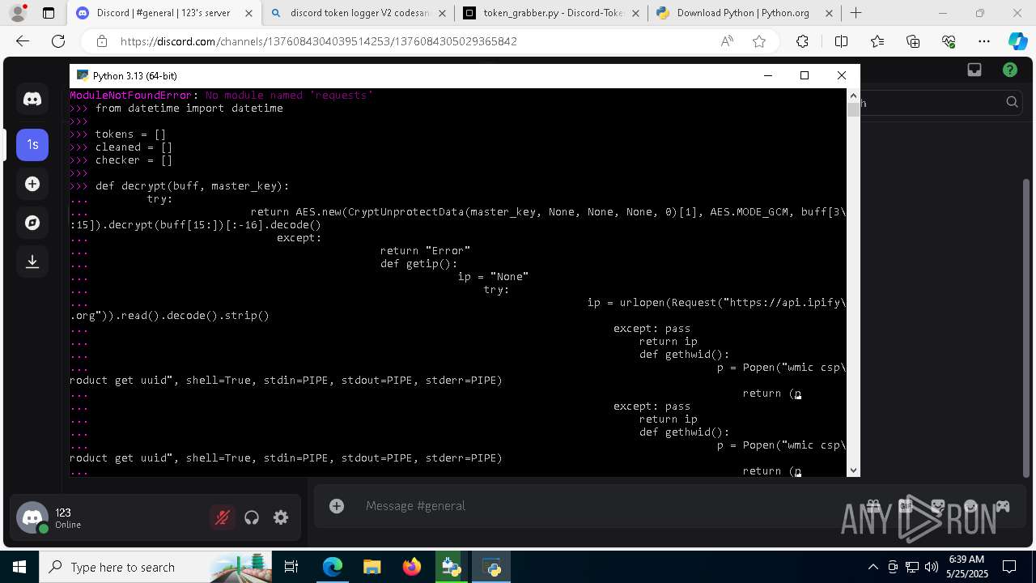Open Edge browser essentials icon

949,41
